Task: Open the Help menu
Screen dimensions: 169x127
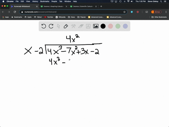Action: [x=75, y=1]
